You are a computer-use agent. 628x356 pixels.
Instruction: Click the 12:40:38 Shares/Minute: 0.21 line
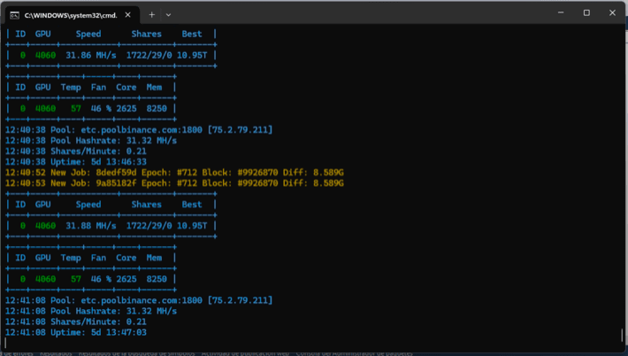tap(76, 151)
